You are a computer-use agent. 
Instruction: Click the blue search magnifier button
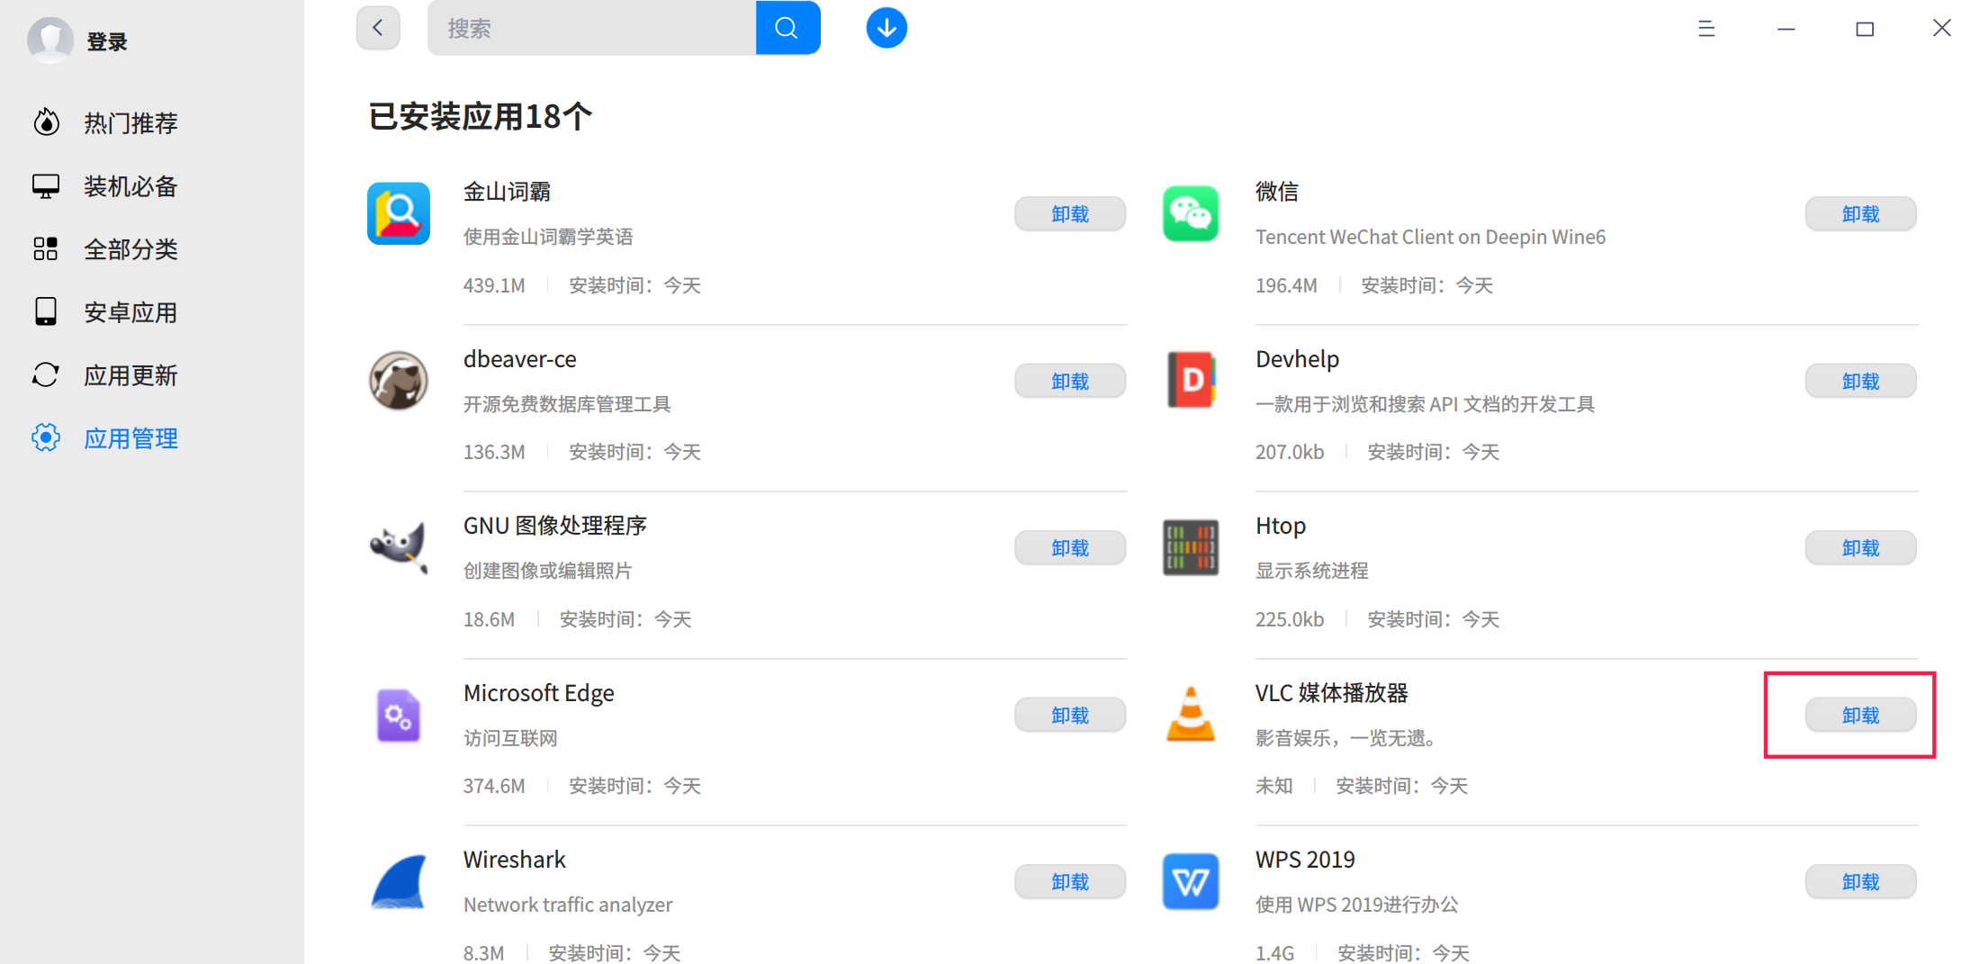[x=787, y=28]
